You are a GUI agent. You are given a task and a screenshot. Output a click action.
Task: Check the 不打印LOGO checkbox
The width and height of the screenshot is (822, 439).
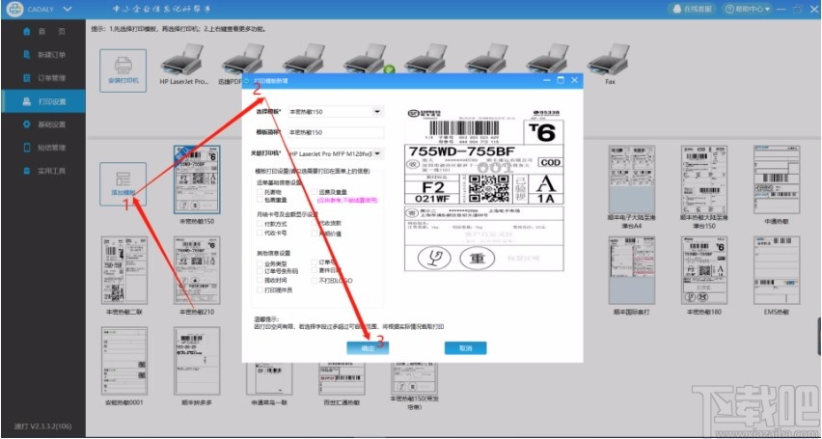pos(314,281)
